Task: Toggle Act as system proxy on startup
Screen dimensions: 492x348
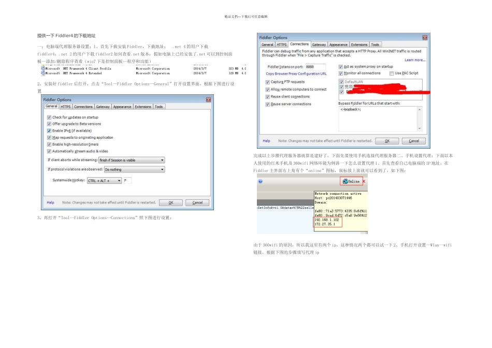Action: coord(340,67)
